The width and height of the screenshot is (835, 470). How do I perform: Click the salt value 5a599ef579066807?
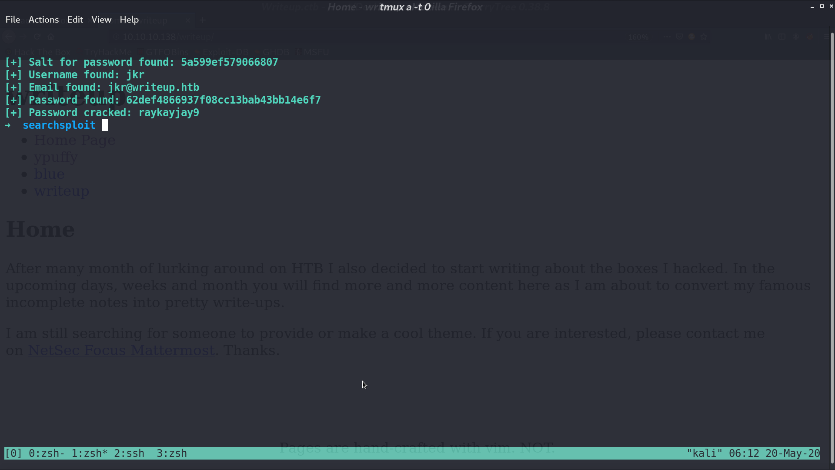click(229, 62)
